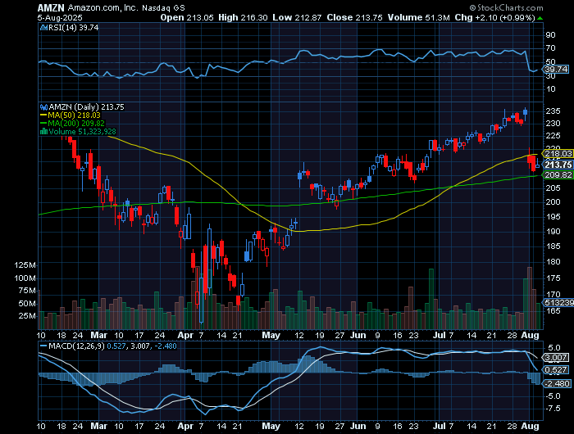This screenshot has width=574, height=434.
Task: Click the 5-Aug-2025 date label
Action: [x=60, y=17]
